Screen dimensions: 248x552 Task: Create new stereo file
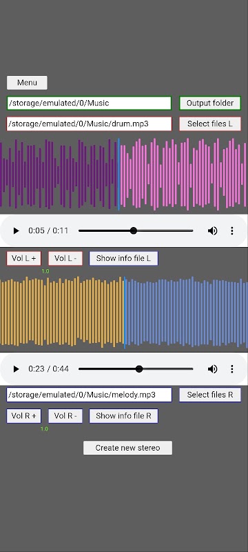(x=127, y=448)
